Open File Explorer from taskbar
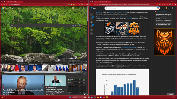The image size is (177, 99). coord(98,97)
